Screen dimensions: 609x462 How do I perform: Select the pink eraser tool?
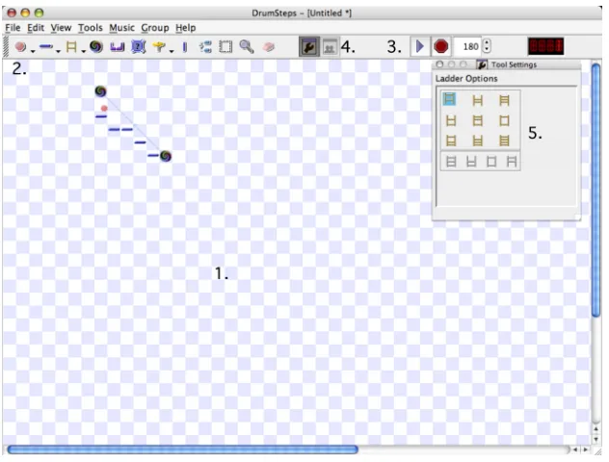269,47
